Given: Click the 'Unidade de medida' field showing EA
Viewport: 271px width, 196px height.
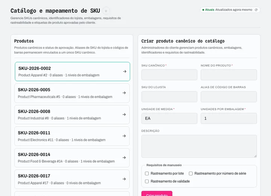Looking at the screenshot, I should (169, 118).
